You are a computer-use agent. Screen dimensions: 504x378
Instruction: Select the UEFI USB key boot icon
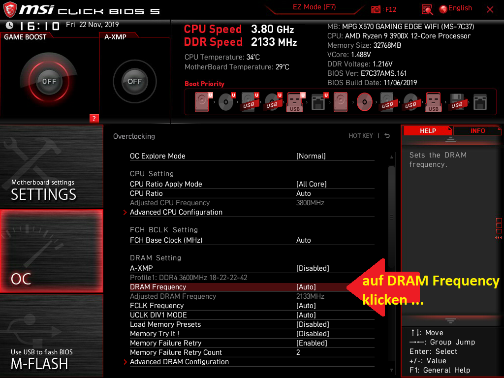[x=295, y=102]
